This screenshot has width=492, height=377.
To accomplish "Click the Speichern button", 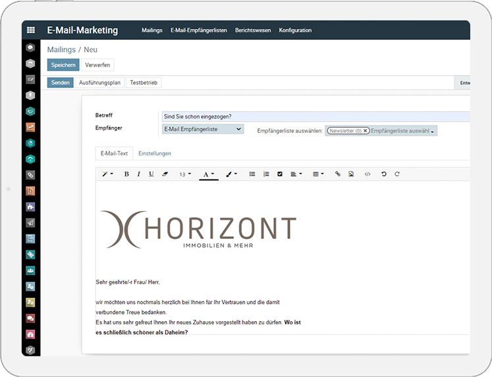I will click(63, 65).
